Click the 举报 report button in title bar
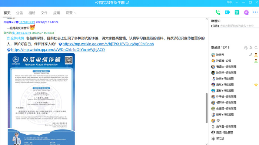Screen dimensions: 259x145 pos(229,2)
